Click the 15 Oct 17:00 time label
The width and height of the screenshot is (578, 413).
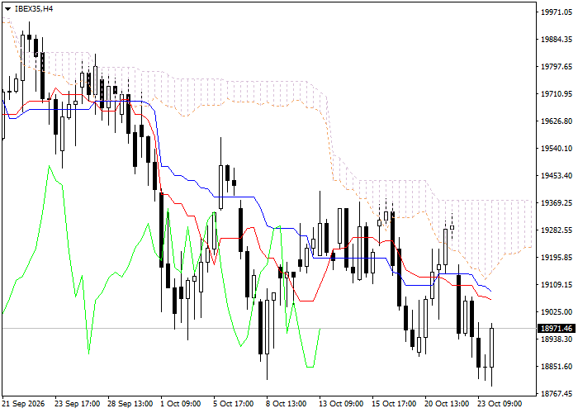(x=394, y=404)
